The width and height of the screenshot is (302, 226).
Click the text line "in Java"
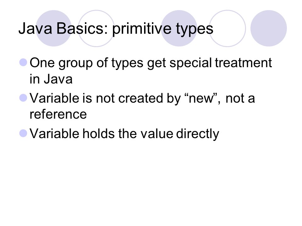[51, 79]
